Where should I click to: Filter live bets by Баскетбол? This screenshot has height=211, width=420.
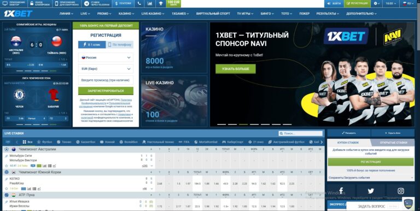tap(86, 142)
